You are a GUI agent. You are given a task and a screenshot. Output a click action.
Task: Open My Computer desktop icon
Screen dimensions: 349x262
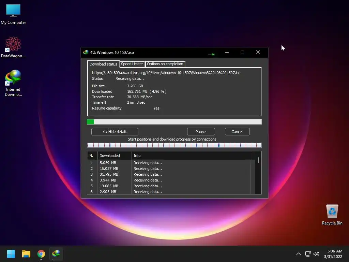click(13, 14)
